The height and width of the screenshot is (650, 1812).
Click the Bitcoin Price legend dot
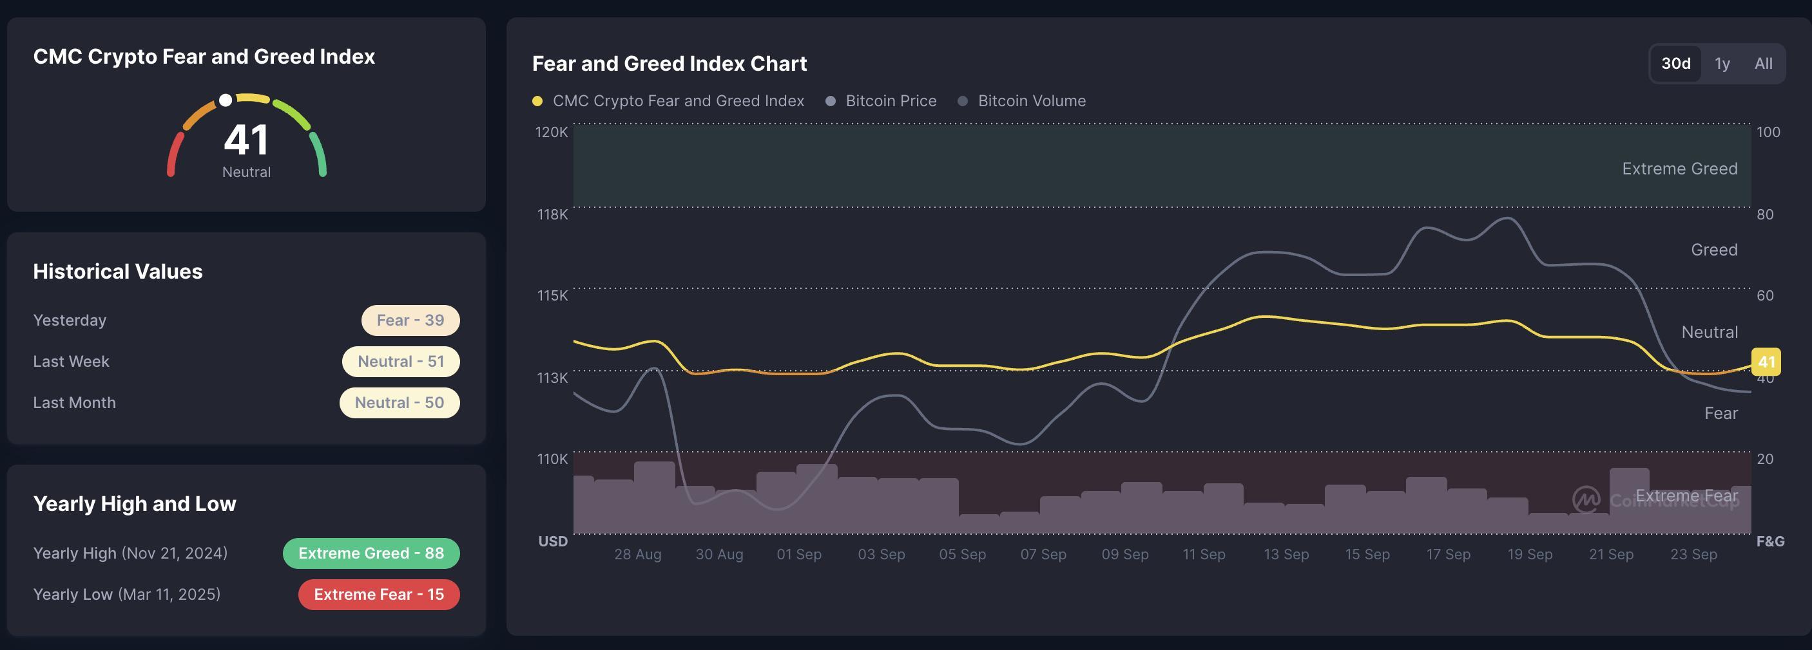[831, 100]
